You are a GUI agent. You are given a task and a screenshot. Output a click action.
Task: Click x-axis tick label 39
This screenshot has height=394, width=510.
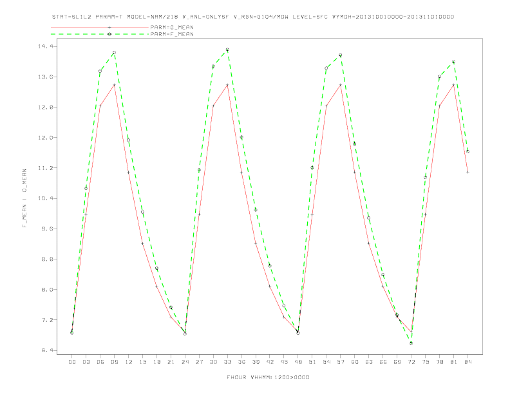[x=256, y=362]
